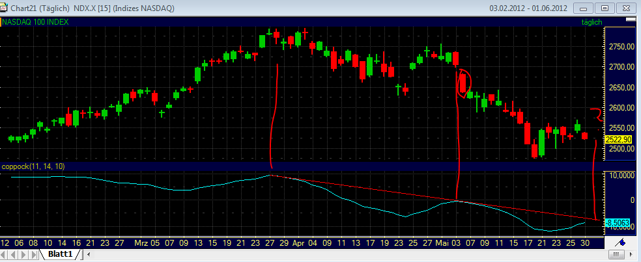Viewport: 641px width, 262px height.
Task: Click the horizontal scrollbar left arrow
Action: (x=89, y=255)
